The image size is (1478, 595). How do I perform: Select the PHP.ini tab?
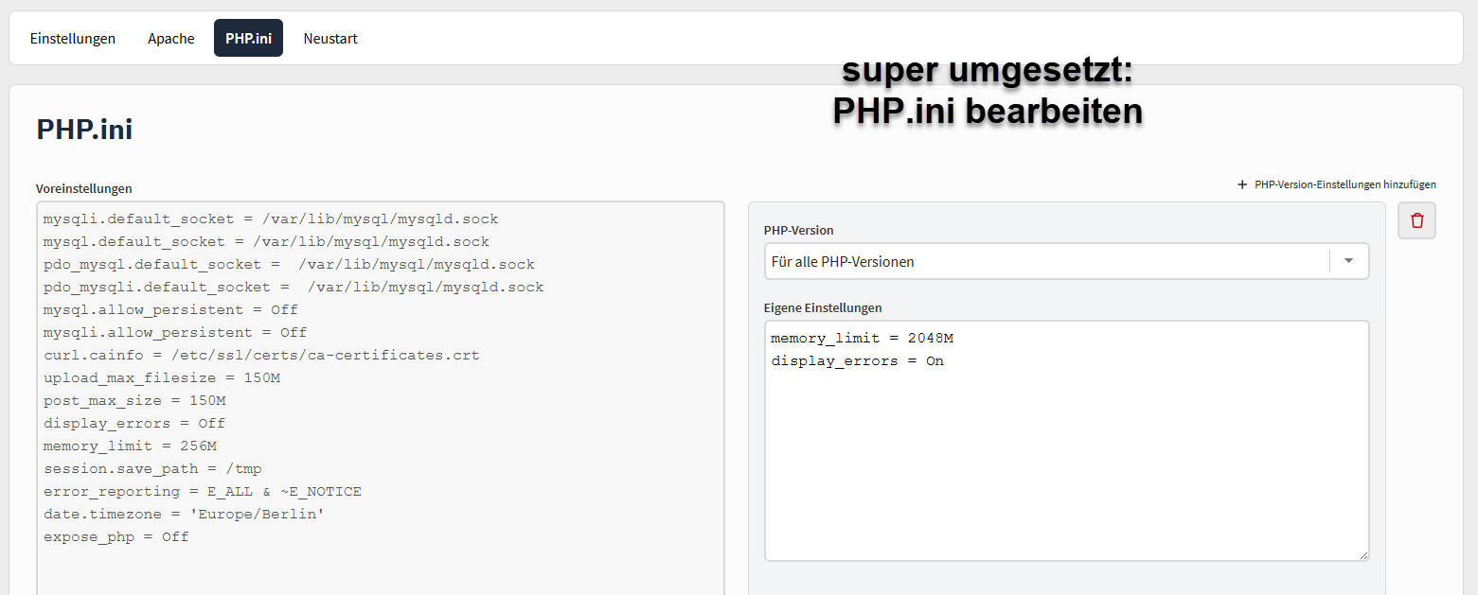click(x=248, y=39)
